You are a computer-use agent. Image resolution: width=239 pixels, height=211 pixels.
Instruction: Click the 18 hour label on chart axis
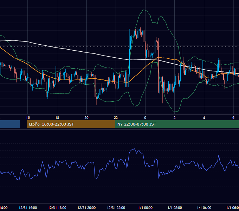(57, 118)
